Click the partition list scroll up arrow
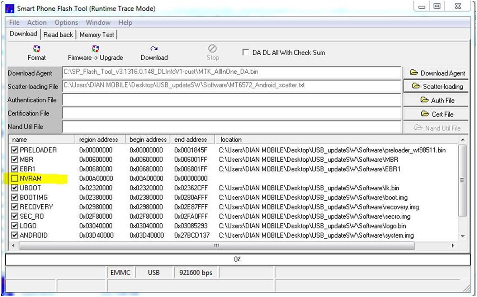Viewport: 477px width, 297px height. click(463, 140)
